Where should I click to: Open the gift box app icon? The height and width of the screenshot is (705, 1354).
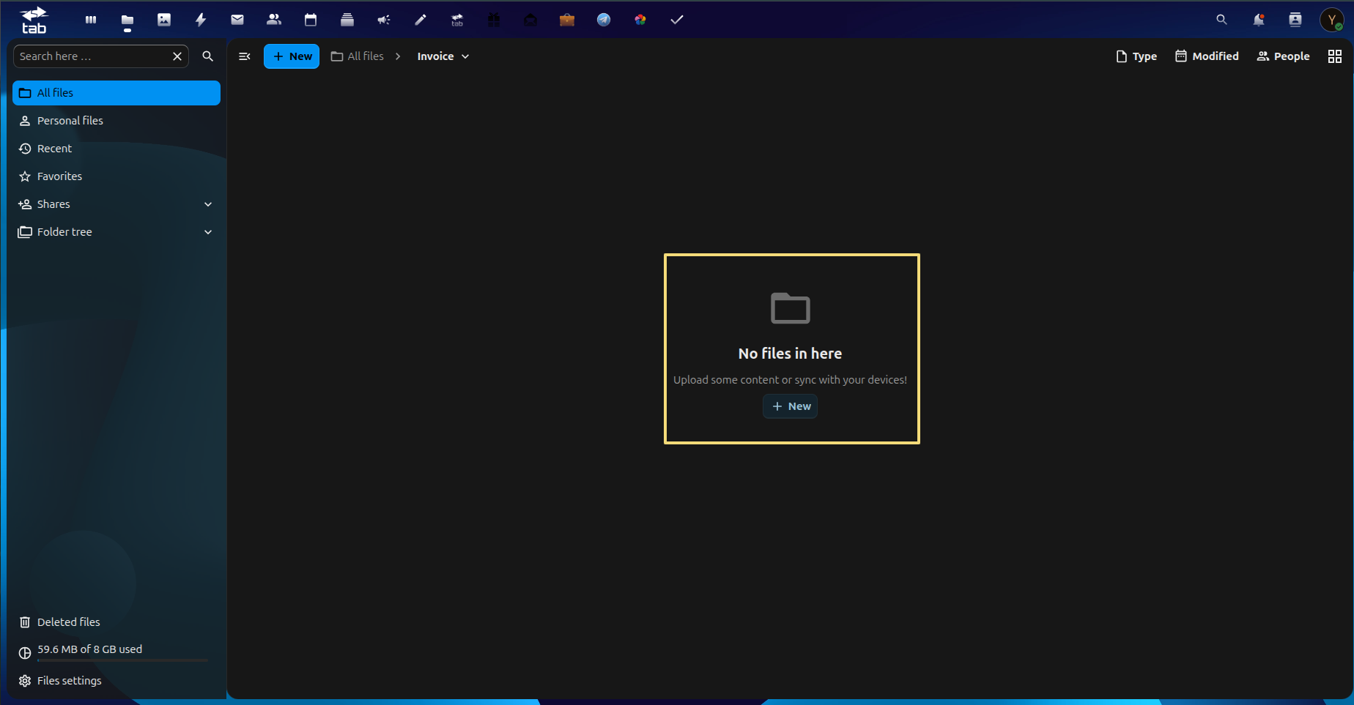[x=494, y=20]
